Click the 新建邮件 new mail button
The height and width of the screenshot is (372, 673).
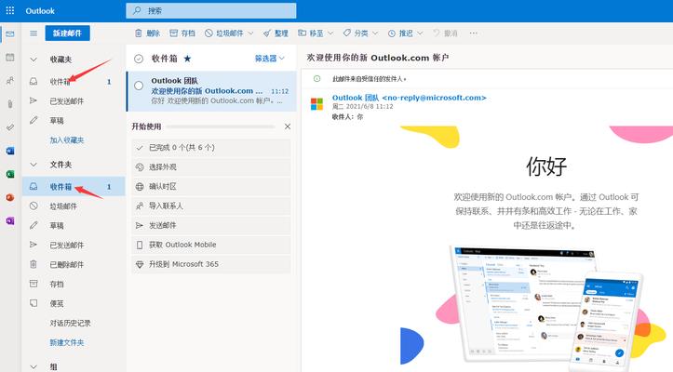click(67, 33)
